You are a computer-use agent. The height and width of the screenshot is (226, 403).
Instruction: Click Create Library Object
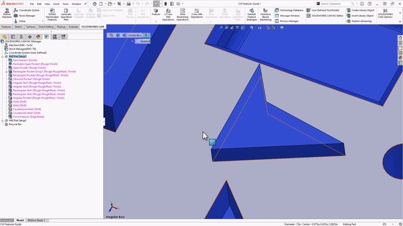[x=360, y=10]
